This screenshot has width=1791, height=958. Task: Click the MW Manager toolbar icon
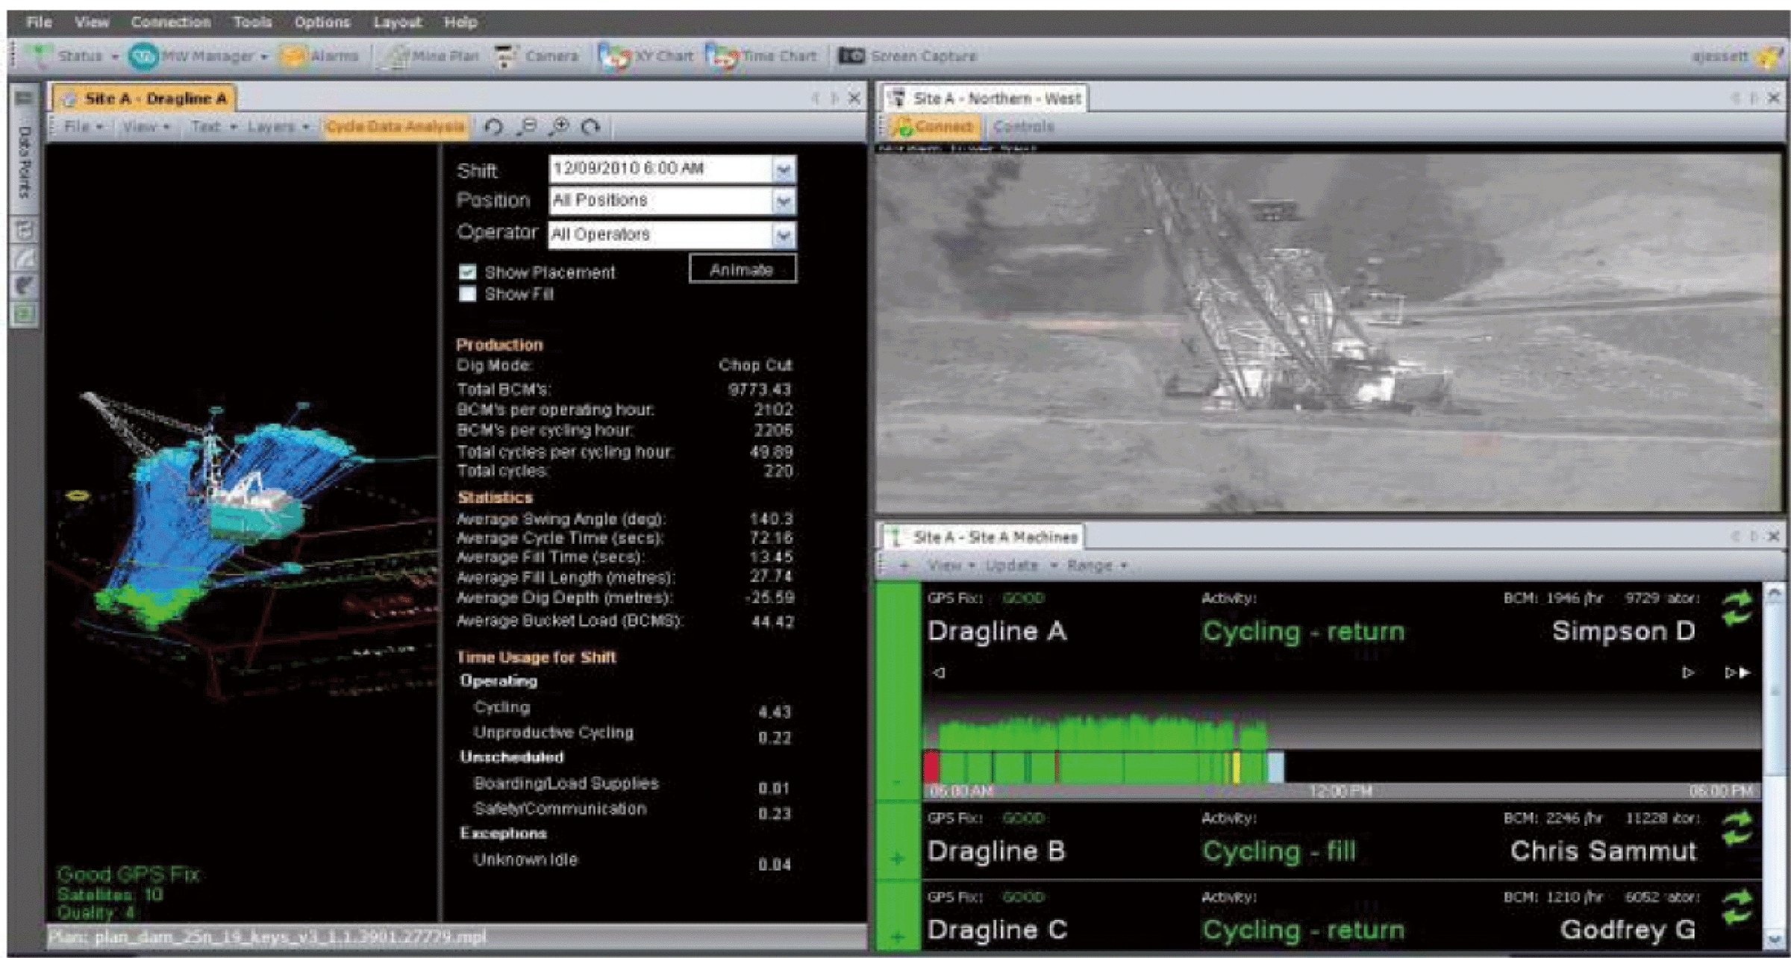(143, 56)
